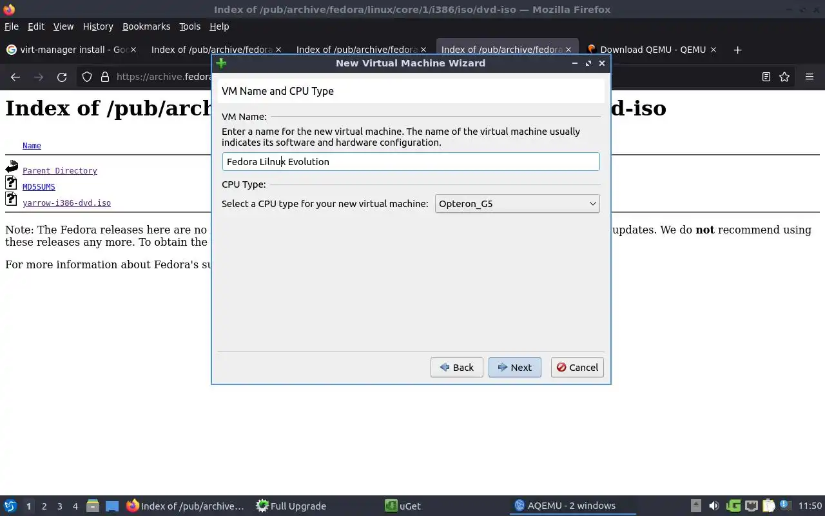
Task: Sort listing by Name column link
Action: [32, 146]
